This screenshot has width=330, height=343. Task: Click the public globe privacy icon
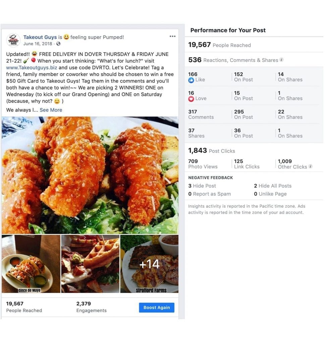(58, 44)
